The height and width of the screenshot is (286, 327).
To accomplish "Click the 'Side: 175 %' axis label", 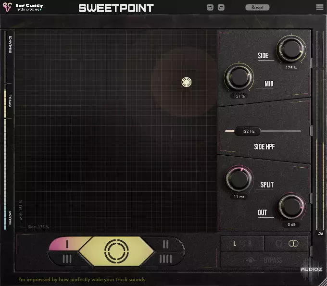I will coord(38,227).
